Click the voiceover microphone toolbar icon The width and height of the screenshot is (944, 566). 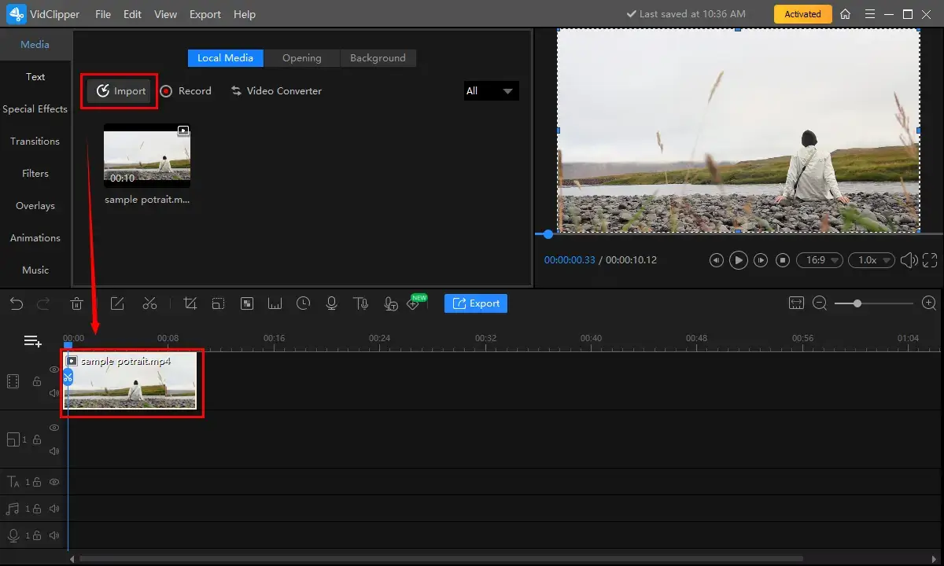[332, 303]
